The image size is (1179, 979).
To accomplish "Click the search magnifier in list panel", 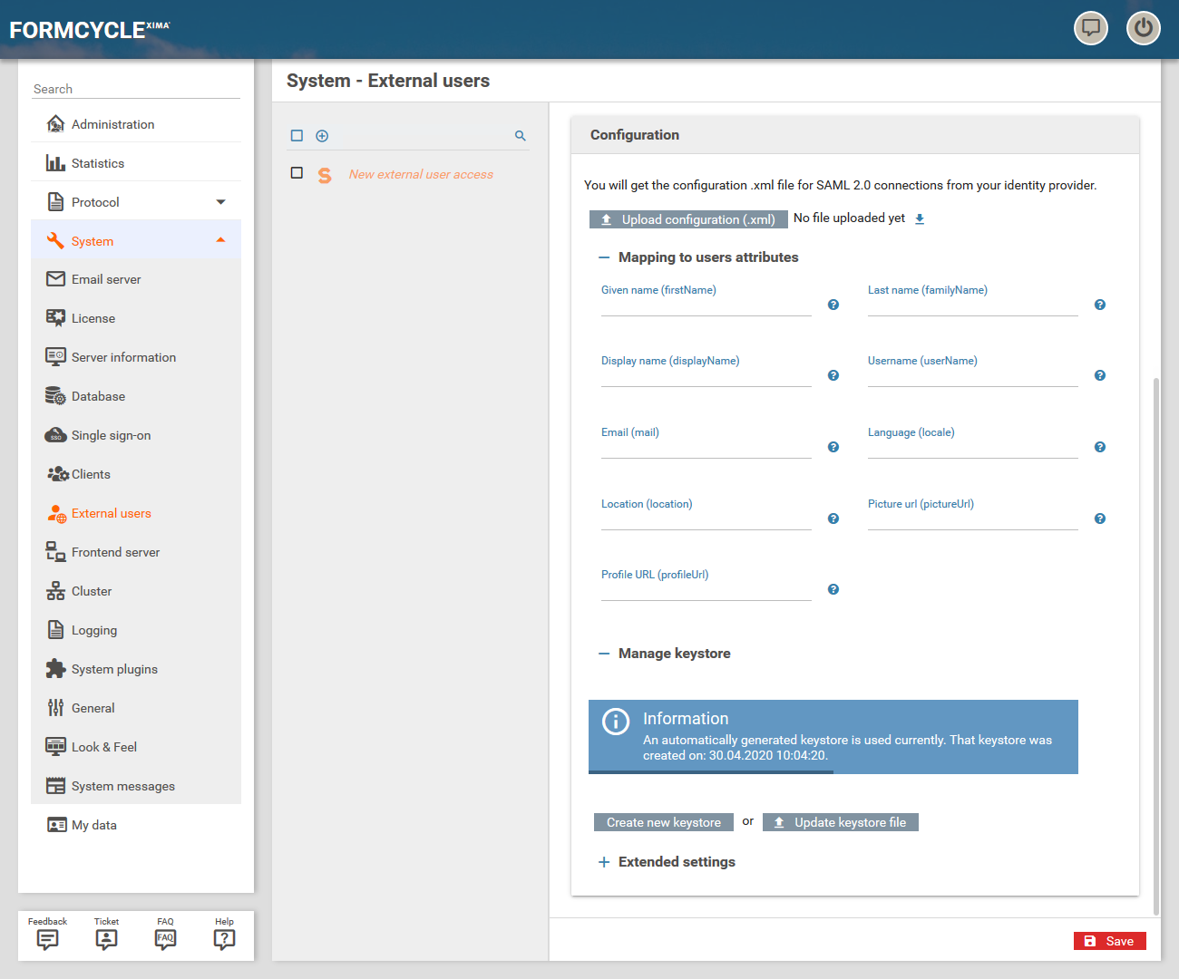I will tap(521, 136).
